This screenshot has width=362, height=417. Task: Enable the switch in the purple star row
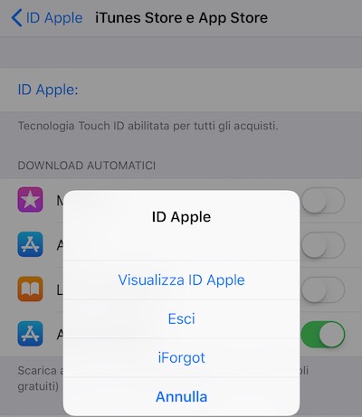point(323,200)
